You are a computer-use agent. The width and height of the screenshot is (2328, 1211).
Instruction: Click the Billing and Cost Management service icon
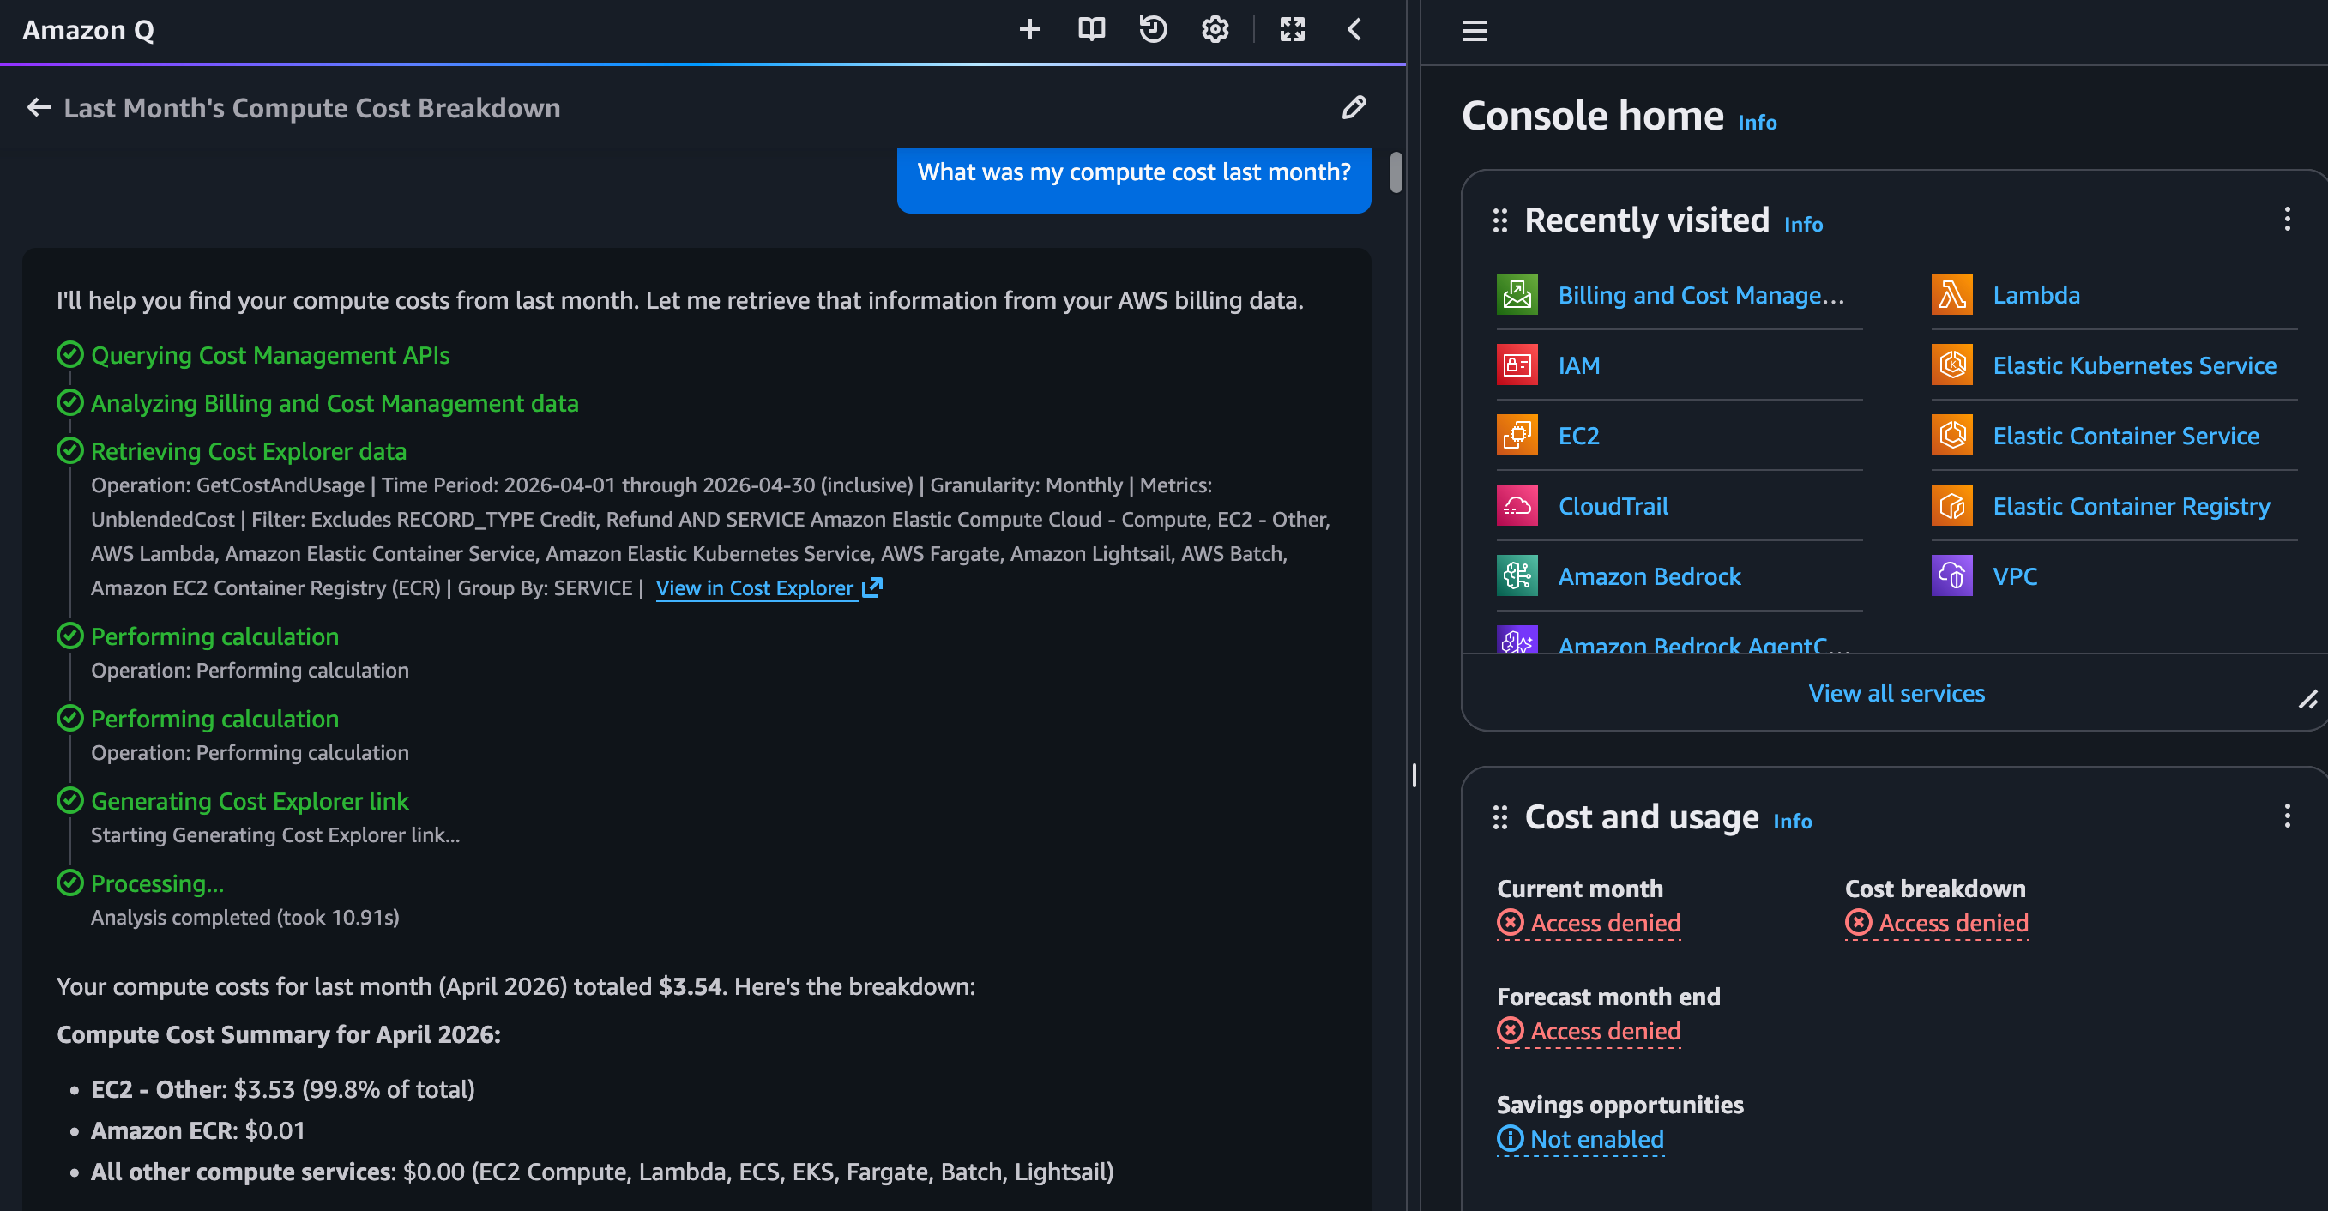pyautogui.click(x=1517, y=295)
